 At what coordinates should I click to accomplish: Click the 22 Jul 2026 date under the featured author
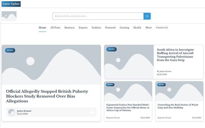(22, 114)
